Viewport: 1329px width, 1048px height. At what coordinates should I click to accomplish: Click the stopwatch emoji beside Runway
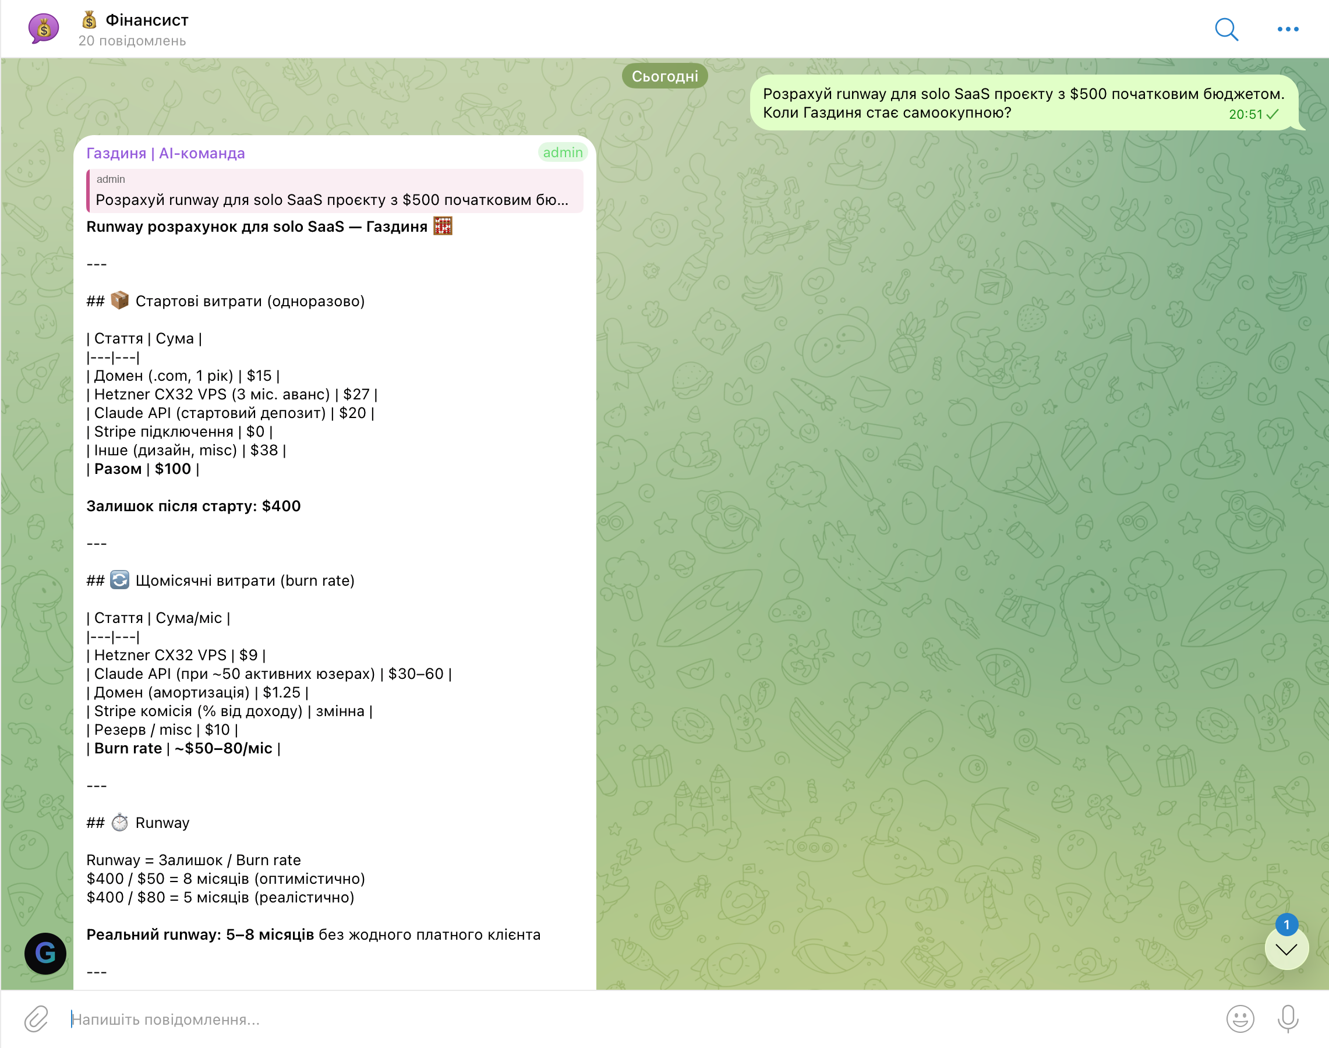pyautogui.click(x=120, y=822)
